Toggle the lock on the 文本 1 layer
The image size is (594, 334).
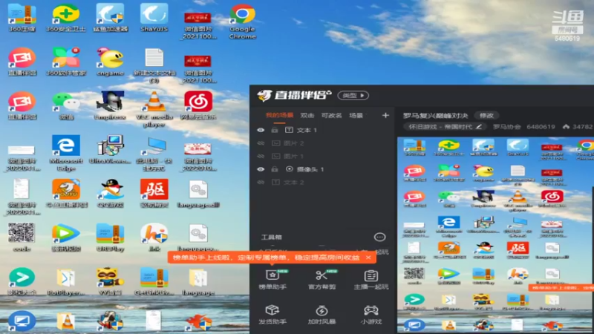pyautogui.click(x=275, y=130)
